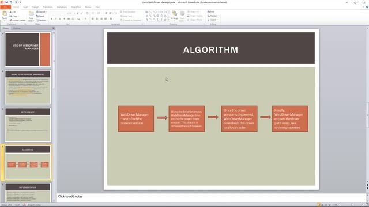Open the File tab
This screenshot has height=207, width=369.
pos(5,7)
